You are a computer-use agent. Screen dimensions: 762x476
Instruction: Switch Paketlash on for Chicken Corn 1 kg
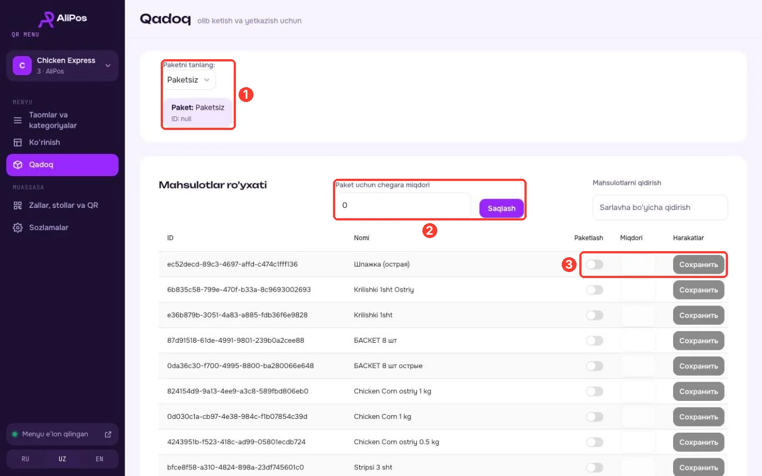tap(595, 417)
